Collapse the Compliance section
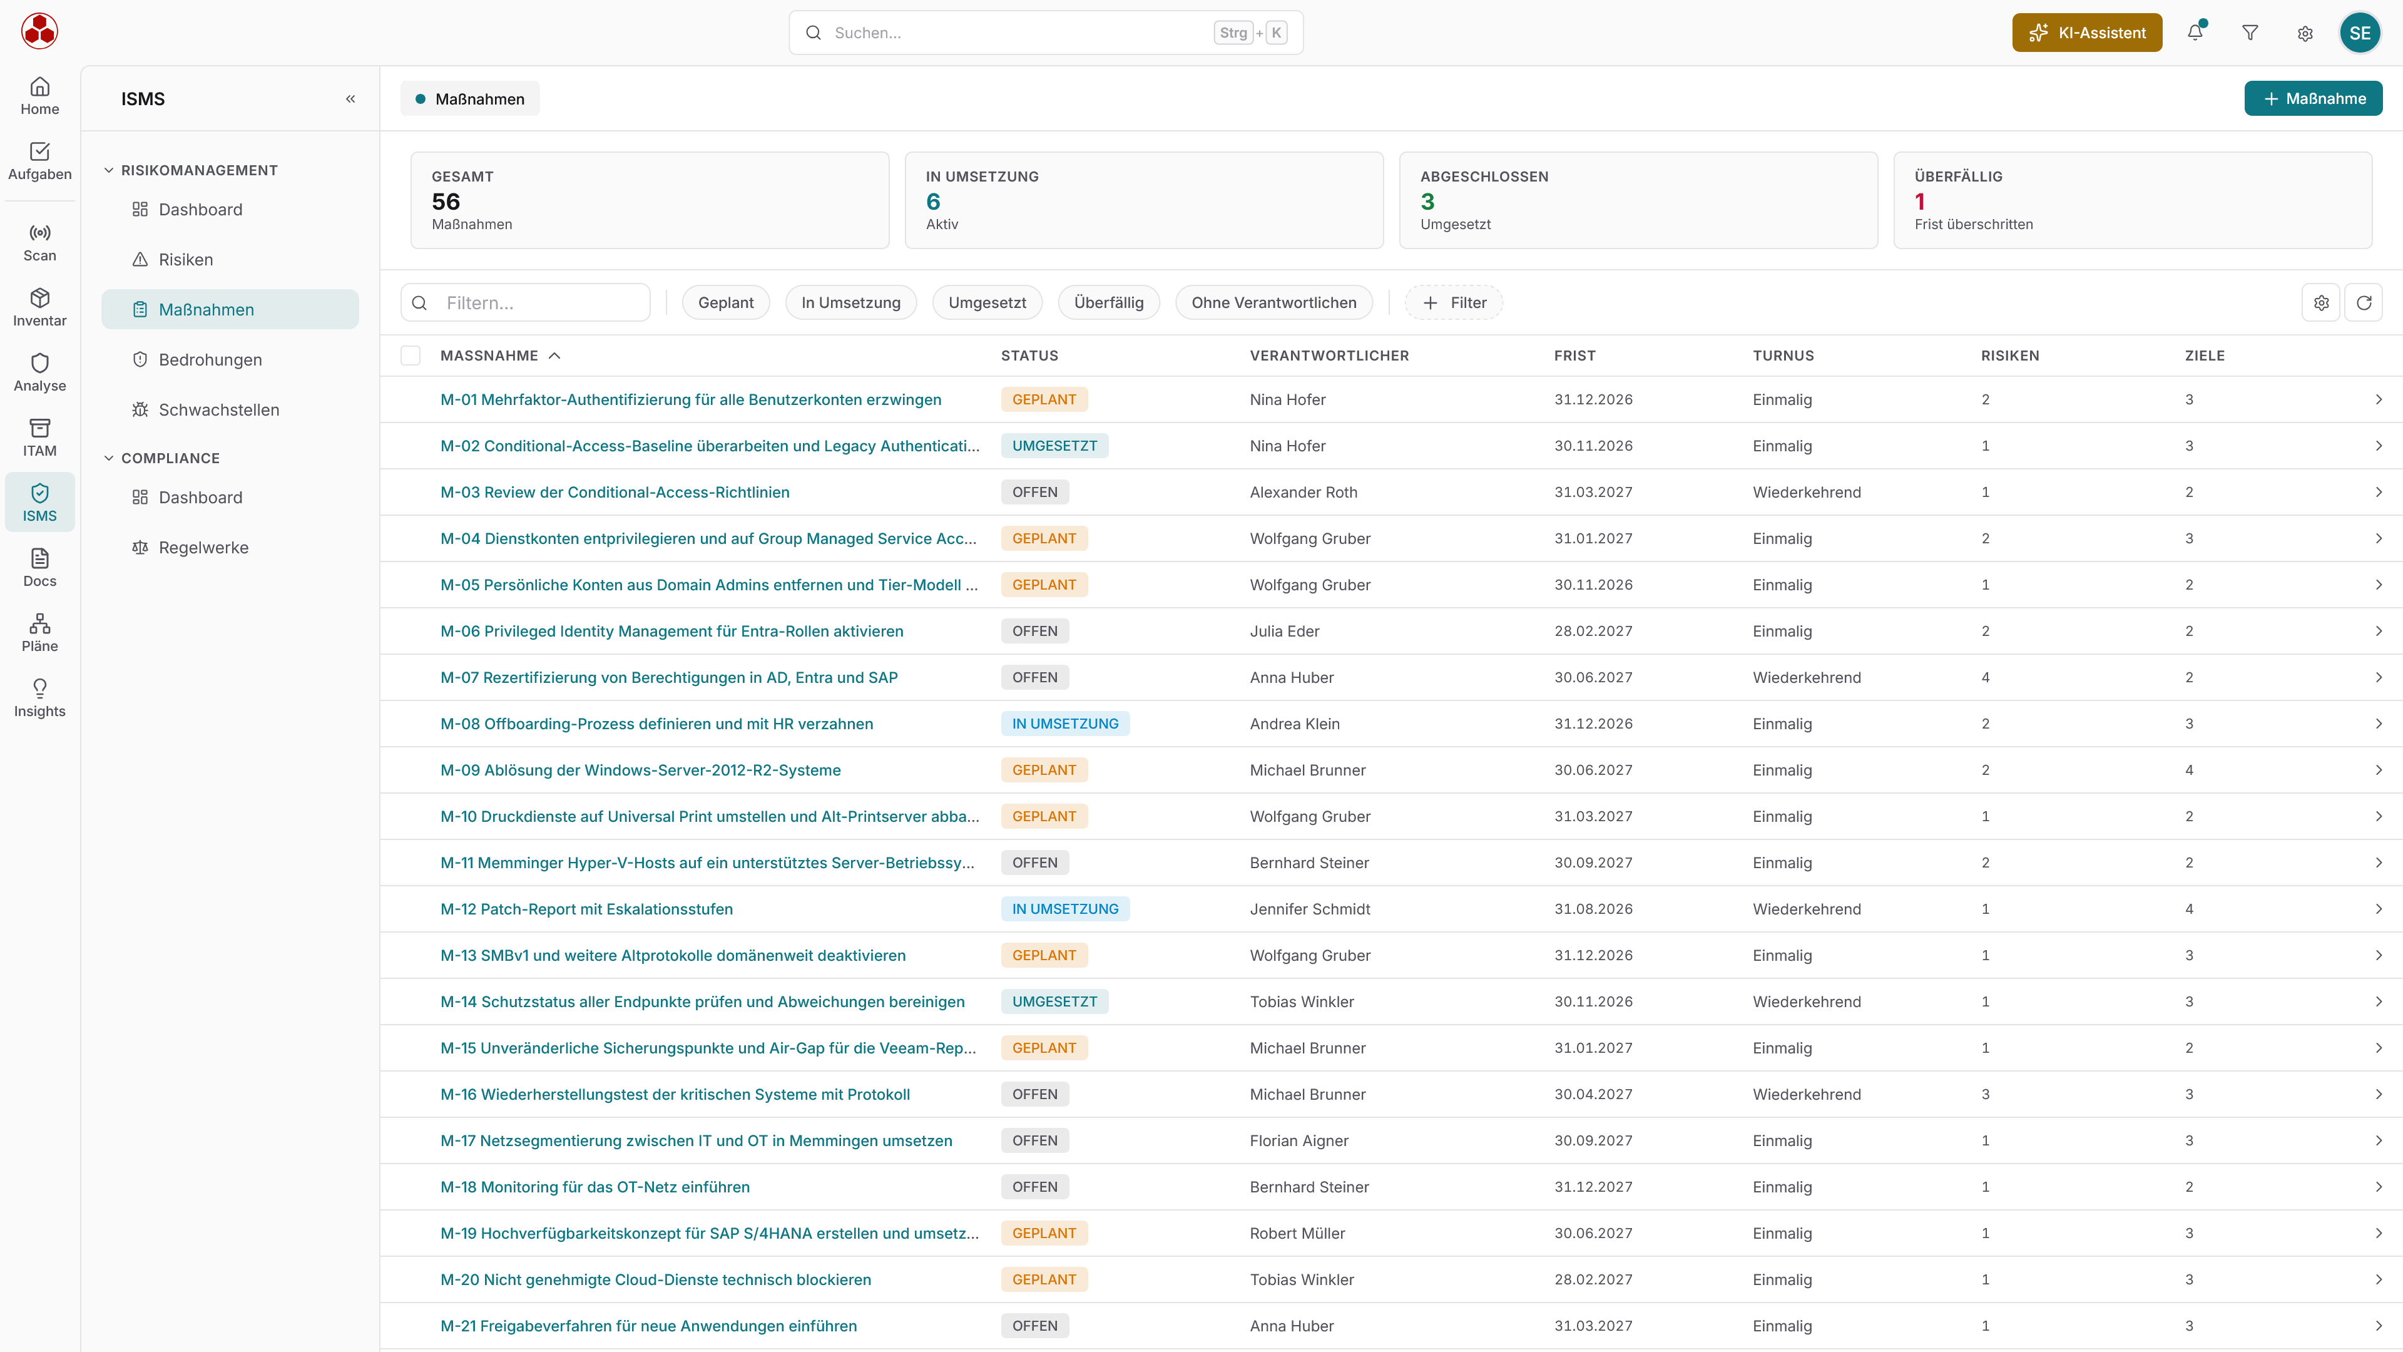Screen dimensions: 2403x1352 pyautogui.click(x=162, y=458)
